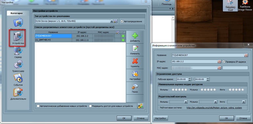Open the Сервер category in sidebar
253x124 pixels.
tap(18, 51)
